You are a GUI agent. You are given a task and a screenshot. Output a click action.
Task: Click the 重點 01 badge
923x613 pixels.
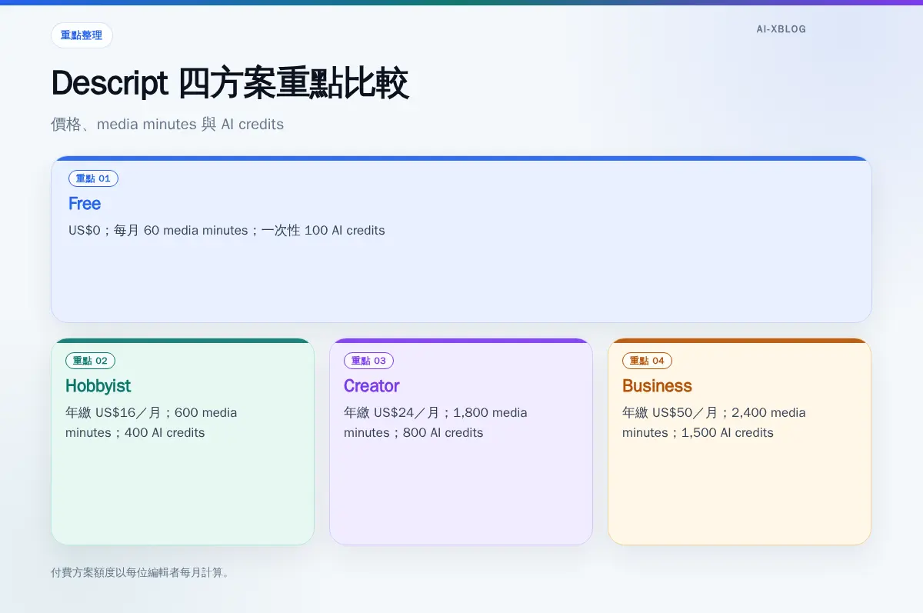[93, 178]
